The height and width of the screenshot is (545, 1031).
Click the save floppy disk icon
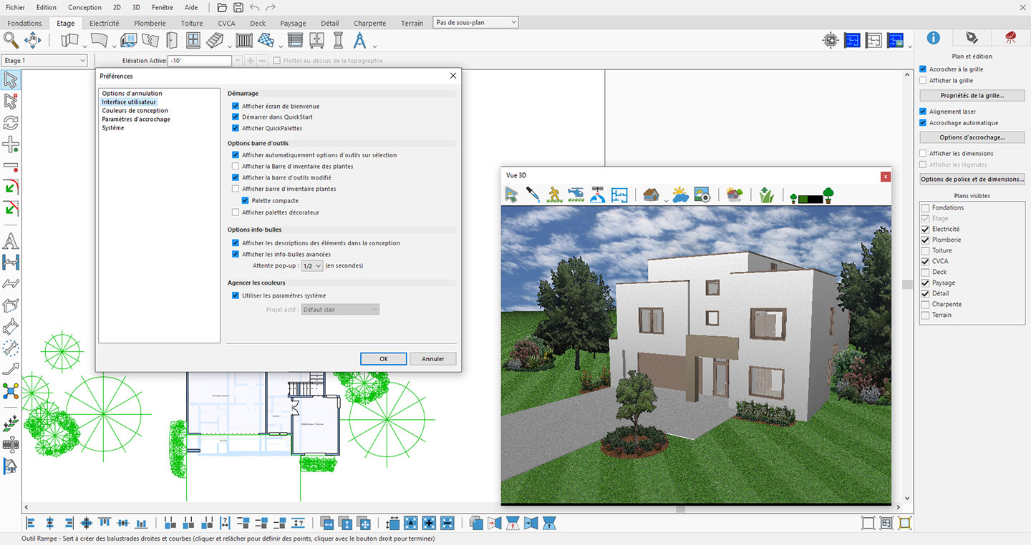point(238,7)
